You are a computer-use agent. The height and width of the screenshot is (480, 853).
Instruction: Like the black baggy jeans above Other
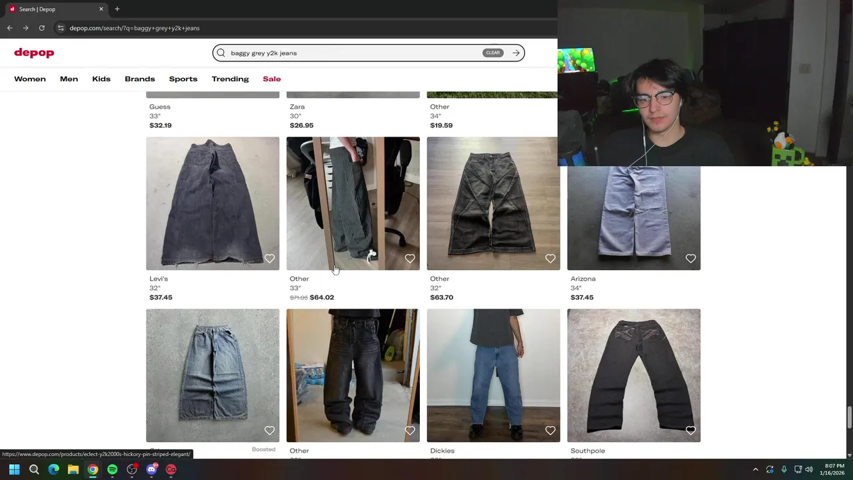[x=410, y=431]
